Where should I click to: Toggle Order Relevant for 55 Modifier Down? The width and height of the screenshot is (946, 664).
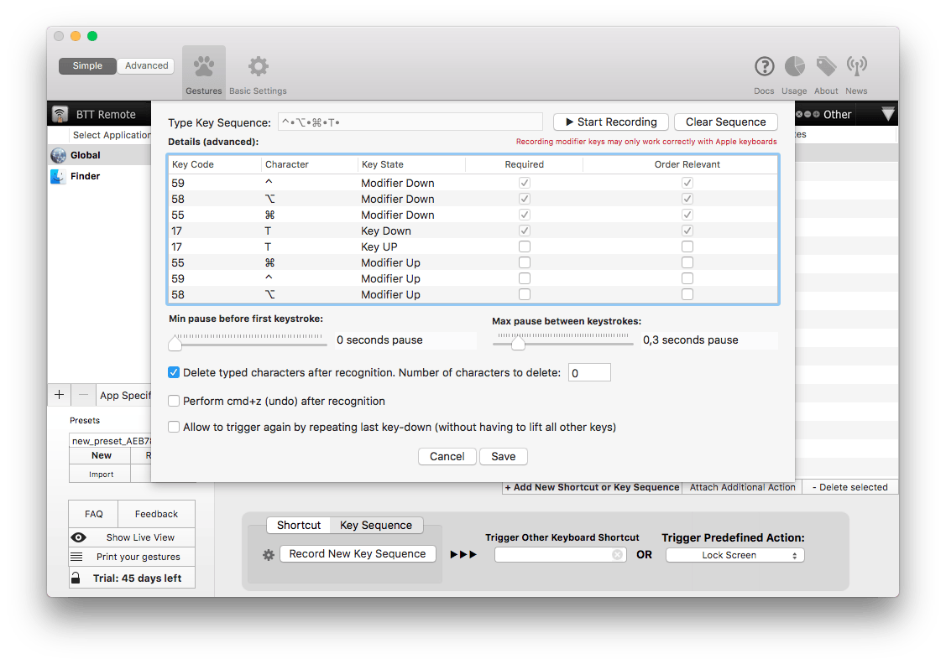click(687, 215)
